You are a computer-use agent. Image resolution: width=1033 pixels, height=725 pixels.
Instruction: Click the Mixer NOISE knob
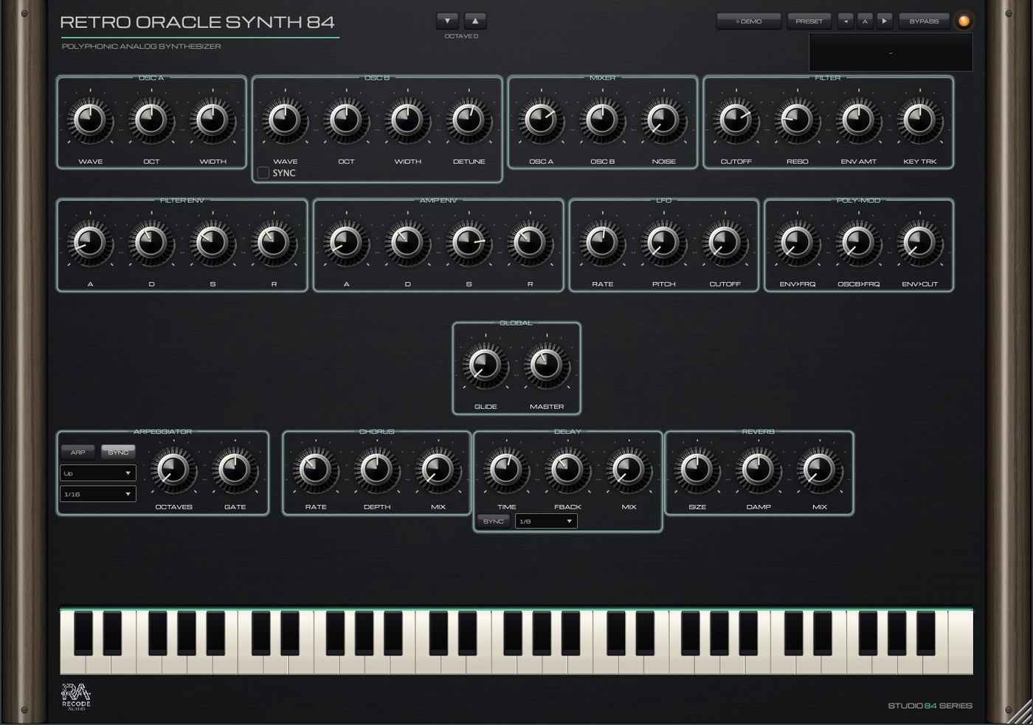663,120
